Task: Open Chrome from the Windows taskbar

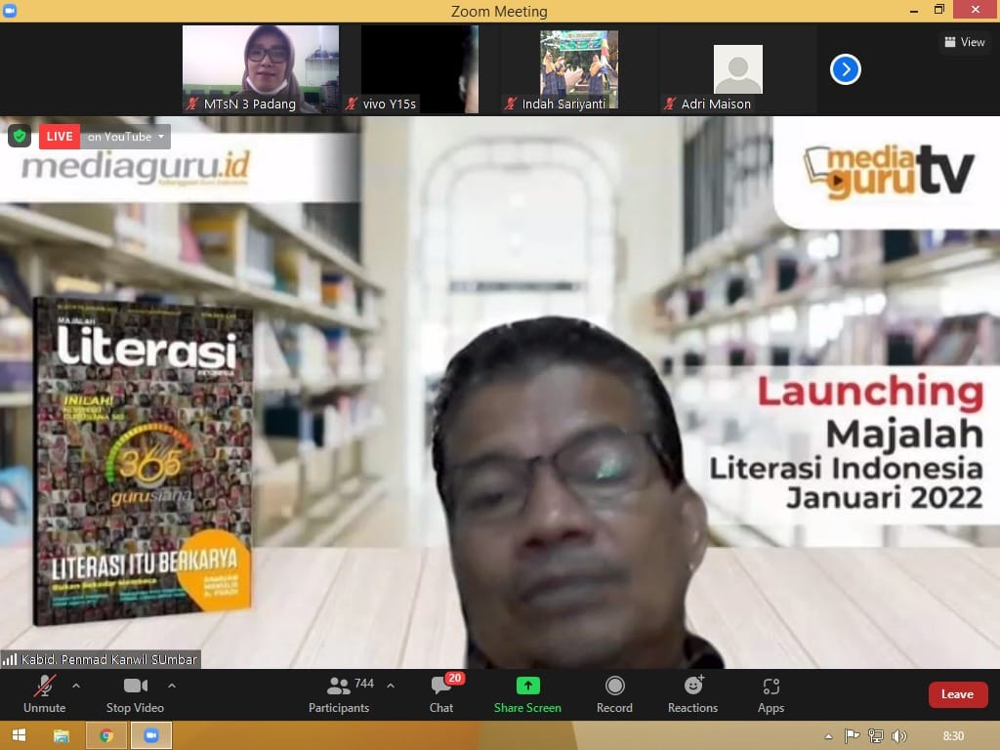Action: tap(106, 735)
